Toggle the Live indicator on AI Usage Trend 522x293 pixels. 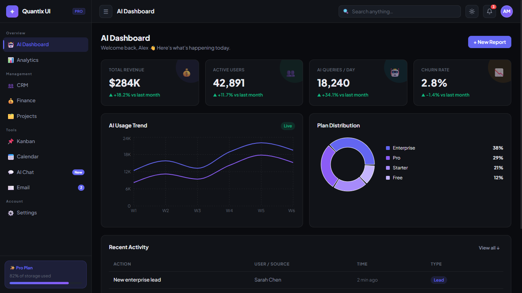(287, 126)
